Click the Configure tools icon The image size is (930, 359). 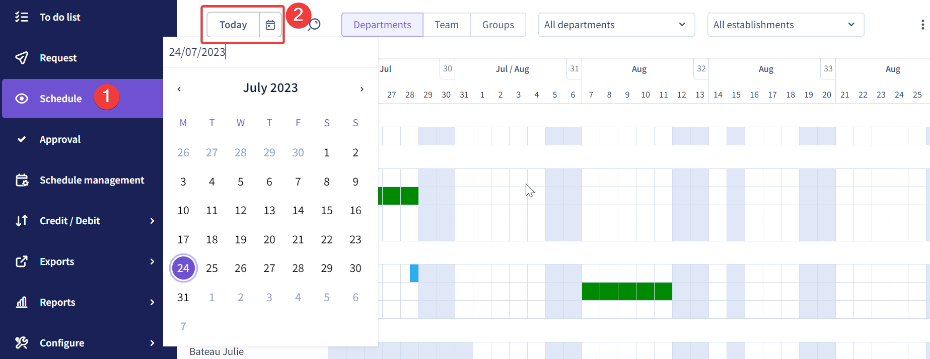(22, 343)
